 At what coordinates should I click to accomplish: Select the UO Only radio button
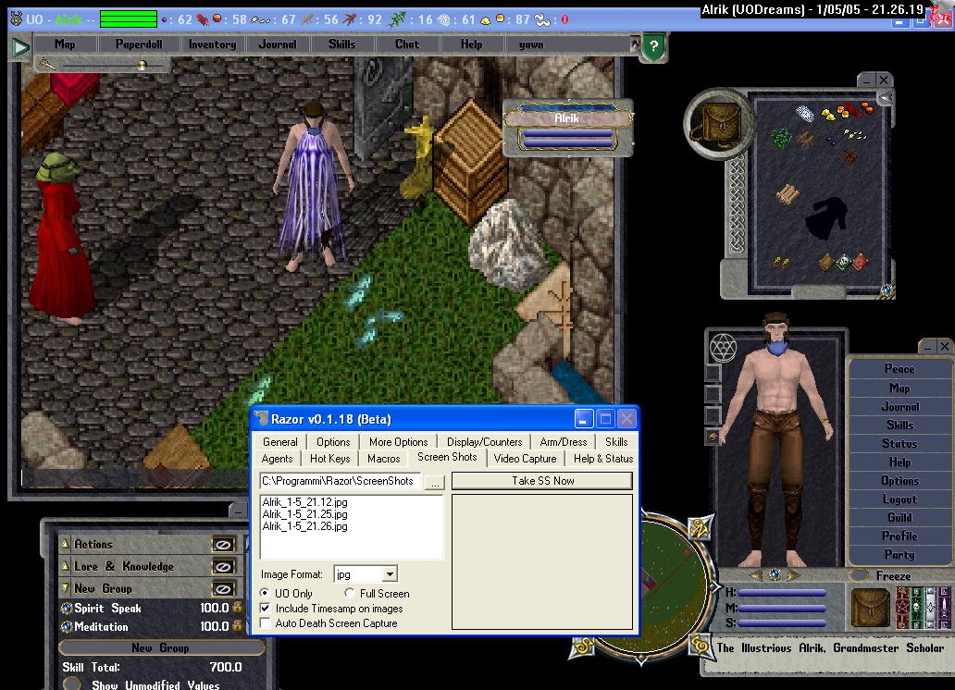point(265,593)
